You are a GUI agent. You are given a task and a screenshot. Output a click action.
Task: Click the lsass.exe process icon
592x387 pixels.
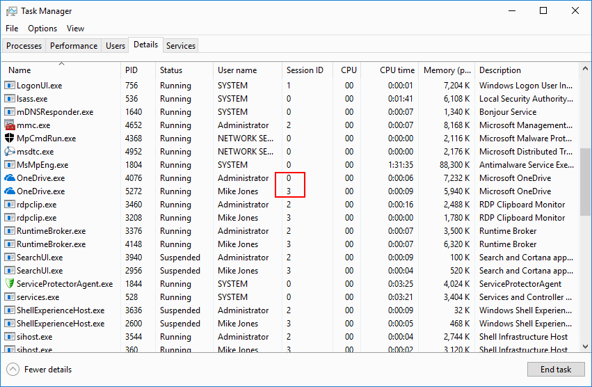click(10, 99)
